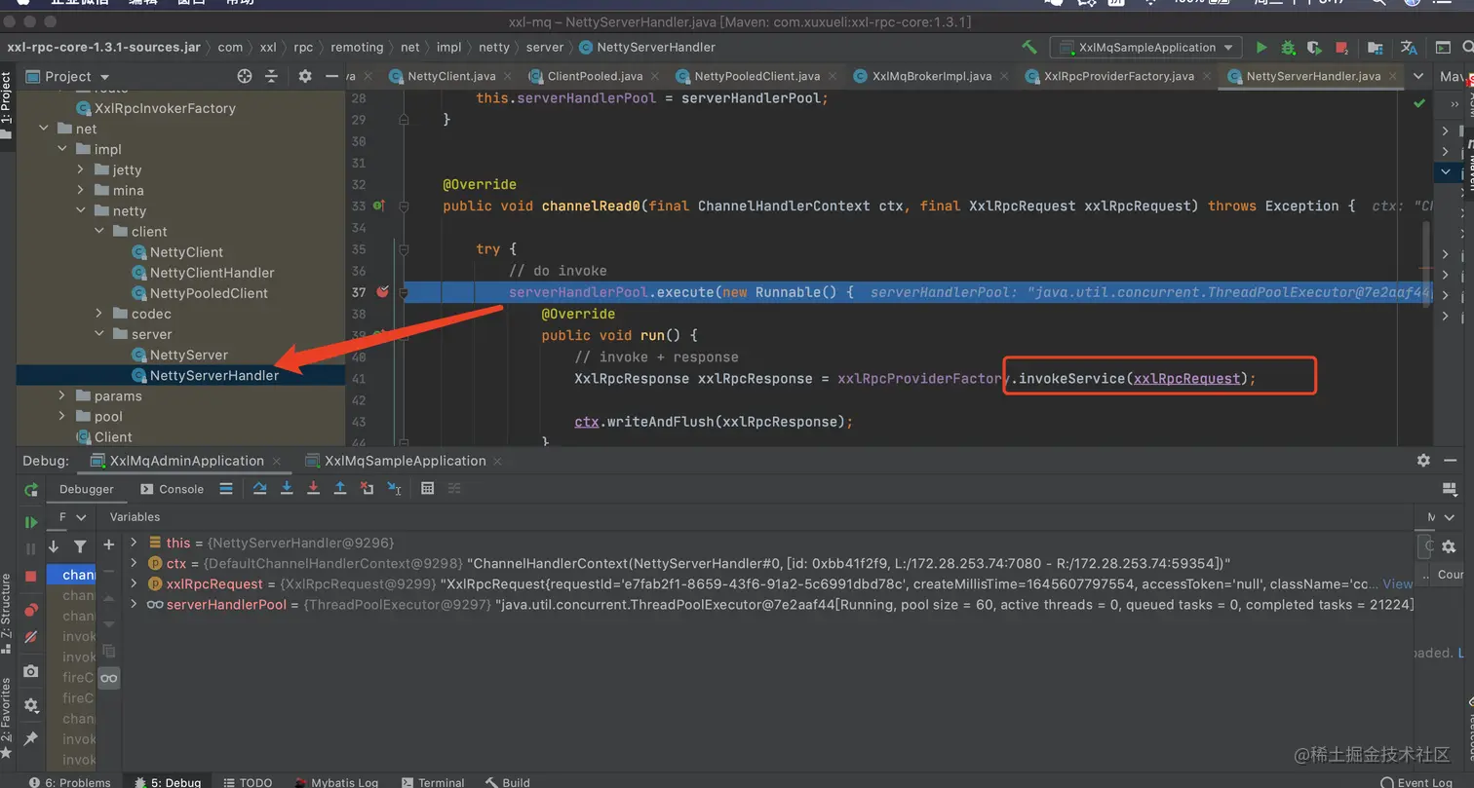
Task: Expand the xxlRpcRequest variable node
Action: coord(135,583)
